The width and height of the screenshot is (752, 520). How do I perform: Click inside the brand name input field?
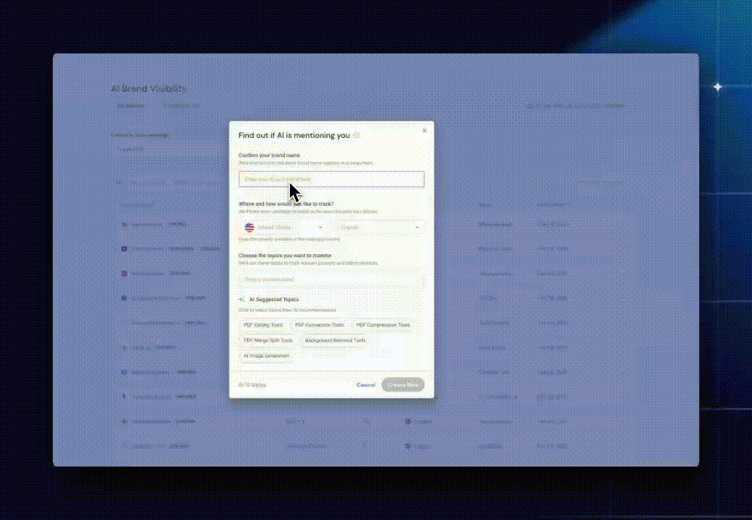click(331, 179)
